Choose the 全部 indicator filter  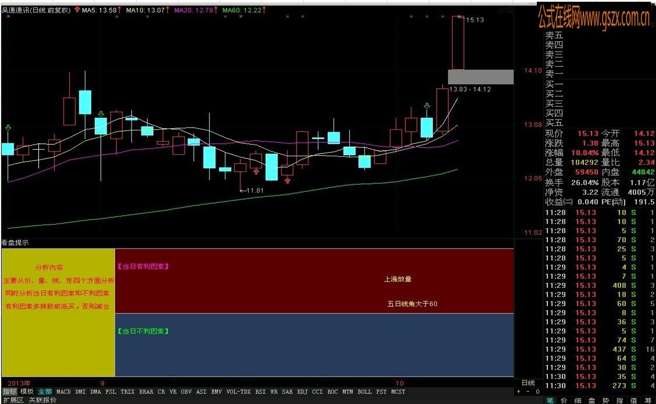coord(45,391)
